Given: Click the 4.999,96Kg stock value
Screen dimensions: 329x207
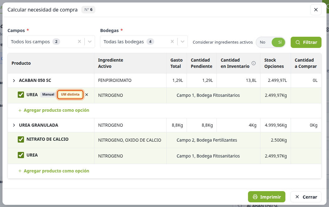Looking at the screenshot, I should 276,125.
